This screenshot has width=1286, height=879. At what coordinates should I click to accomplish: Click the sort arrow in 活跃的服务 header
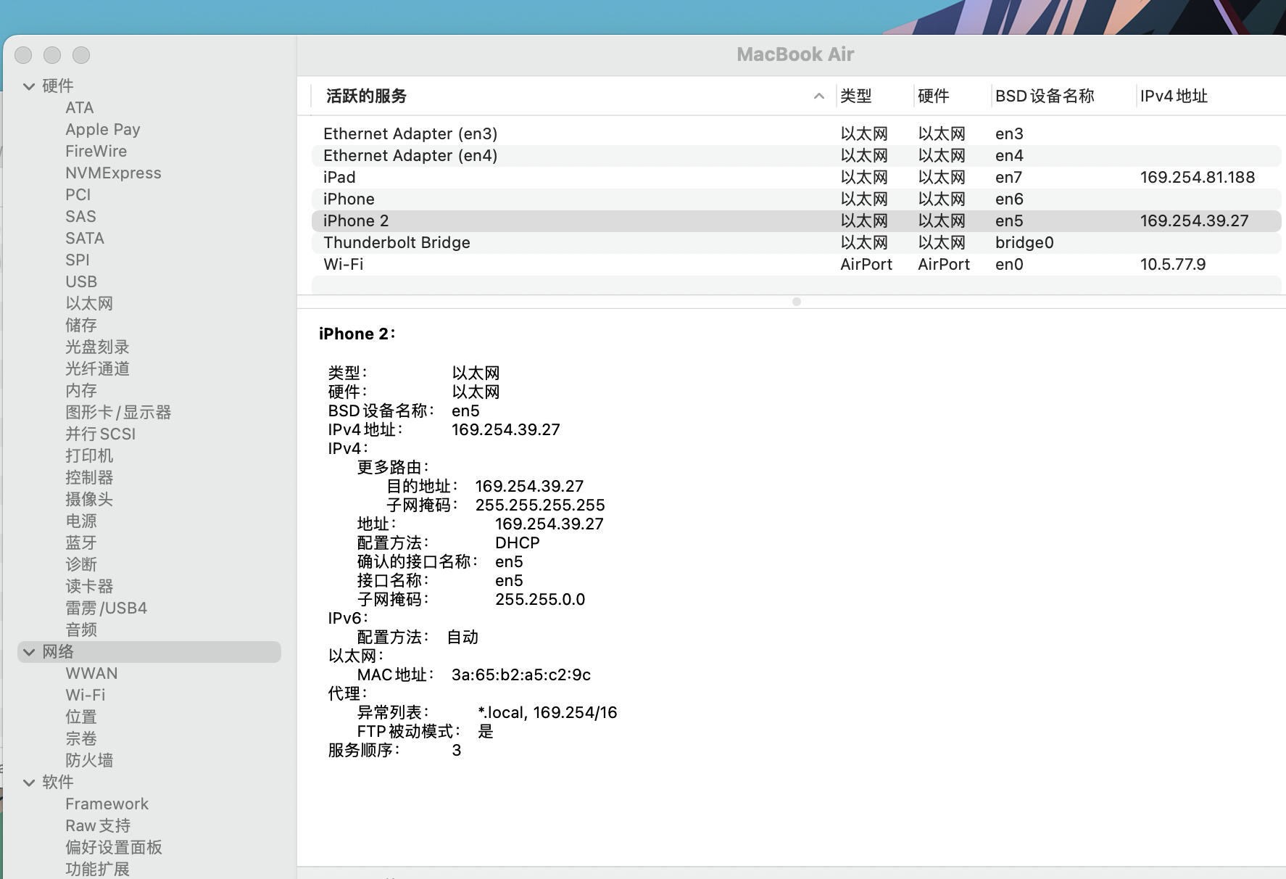pyautogui.click(x=818, y=96)
